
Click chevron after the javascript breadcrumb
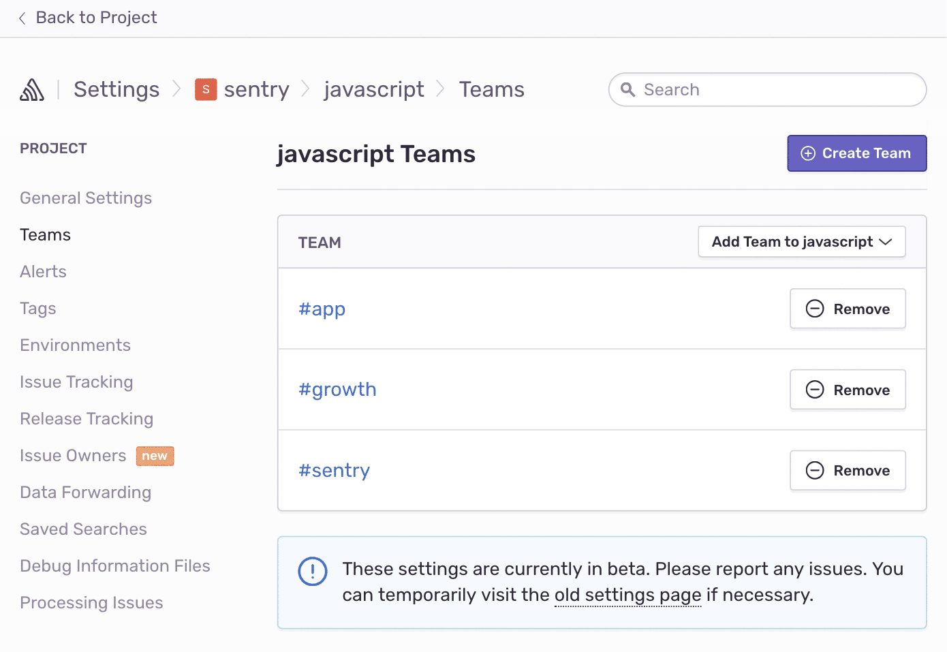pyautogui.click(x=440, y=89)
